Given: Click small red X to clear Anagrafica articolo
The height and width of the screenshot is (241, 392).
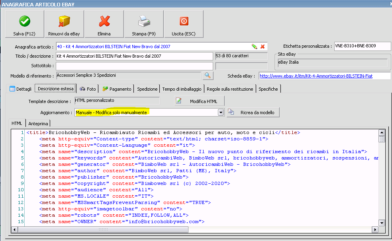Looking at the screenshot, I should pos(263,47).
